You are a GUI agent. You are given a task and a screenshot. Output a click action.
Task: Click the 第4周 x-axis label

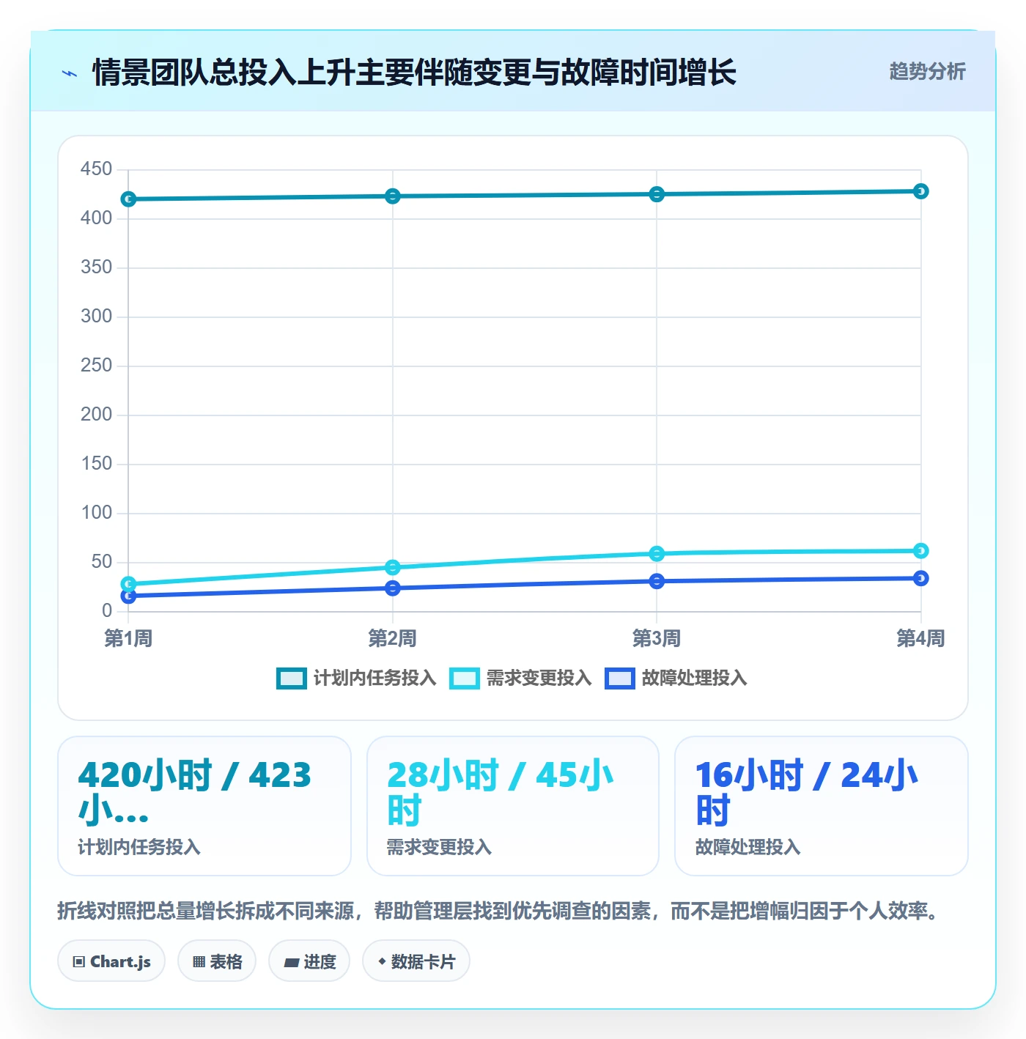point(921,638)
